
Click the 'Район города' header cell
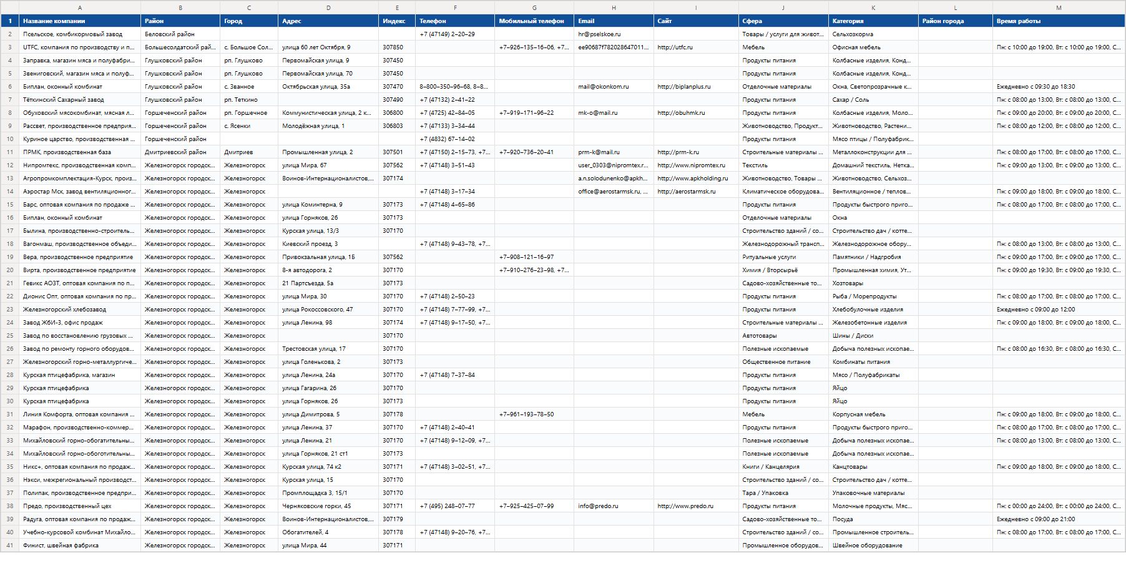(956, 21)
